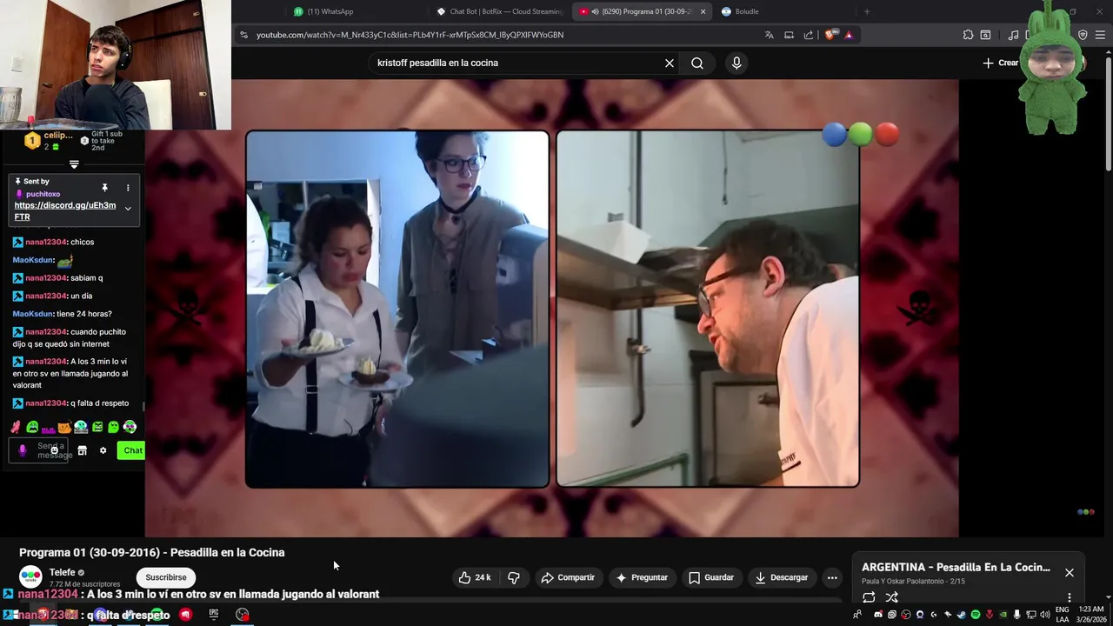The width and height of the screenshot is (1113, 626).
Task: Click the Compartir button
Action: [568, 577]
